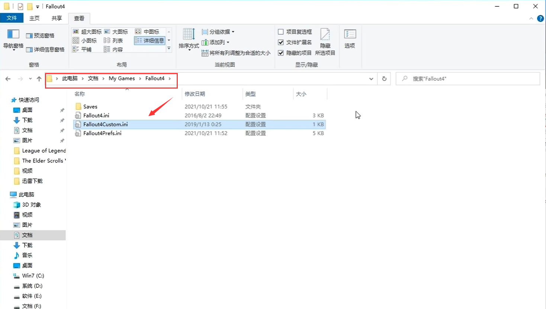Switch to Medium icons layout

pyautogui.click(x=147, y=32)
